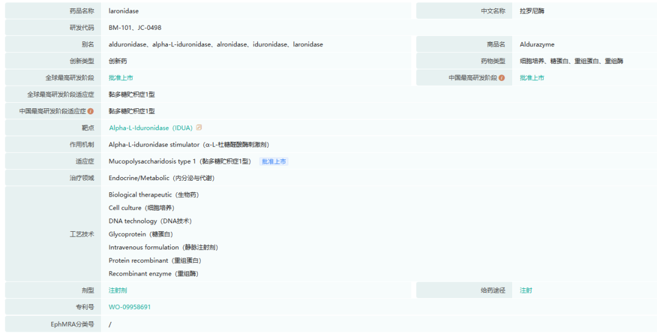Click the 批准上市 tag beside Mucopolysaccharidosis type 1
Image resolution: width=657 pixels, height=334 pixels.
point(274,161)
